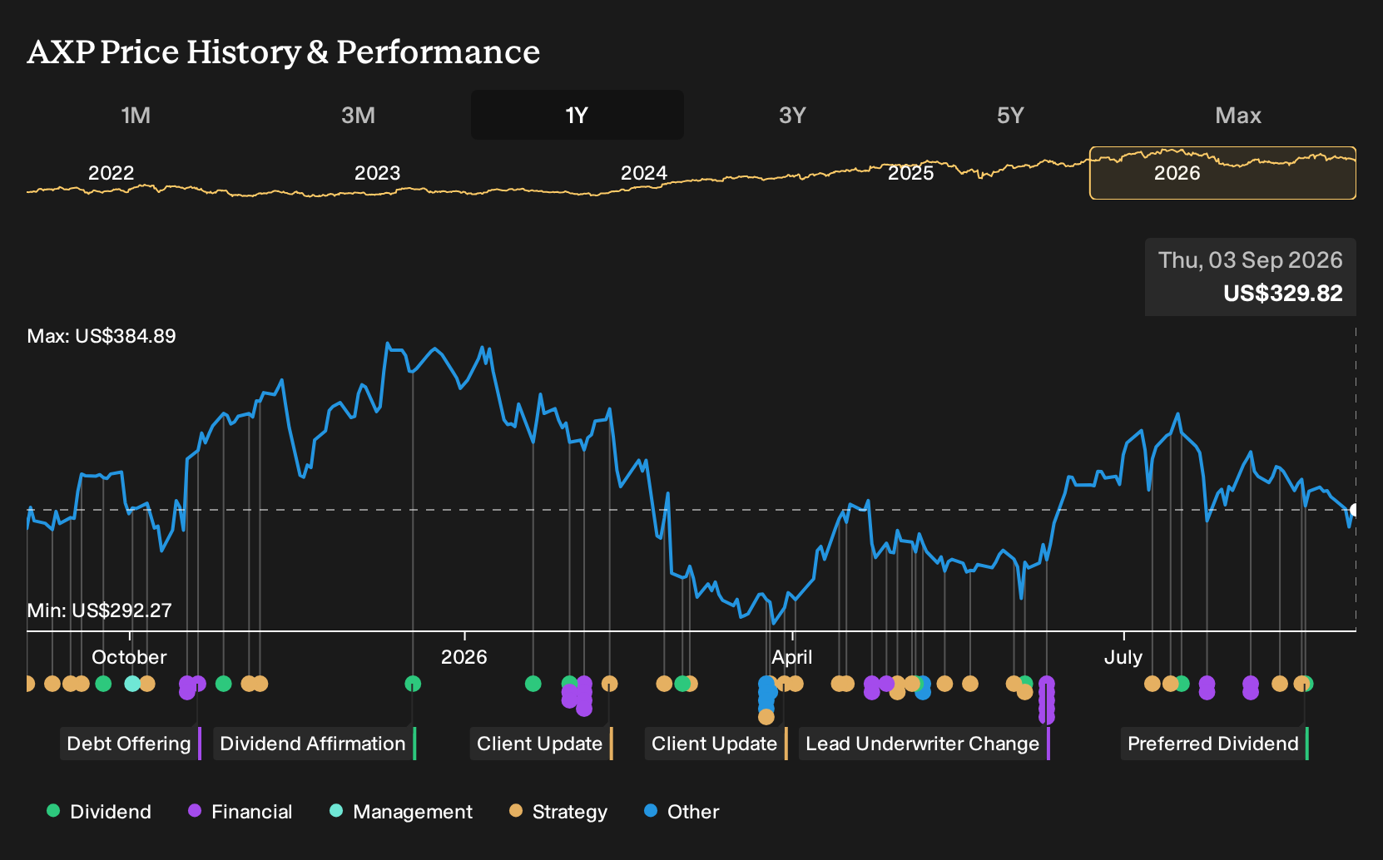Click Client Update label next to Dividend Affirmation

click(541, 744)
